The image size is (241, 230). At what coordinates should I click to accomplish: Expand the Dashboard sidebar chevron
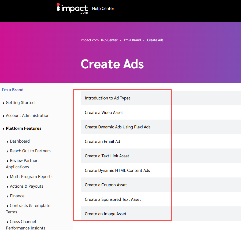click(8, 141)
